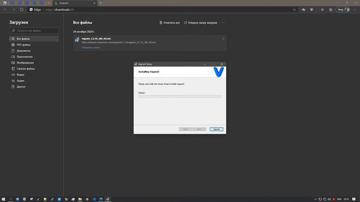The image size is (360, 202).
Task: Add this page to favorites with star
Action: click(294, 10)
